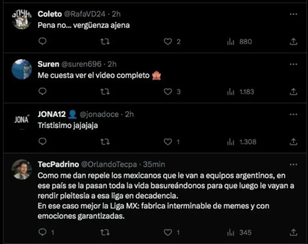Image resolution: width=308 pixels, height=244 pixels.
Task: Select the reply icon under TecPadrino's post
Action: (x=42, y=232)
